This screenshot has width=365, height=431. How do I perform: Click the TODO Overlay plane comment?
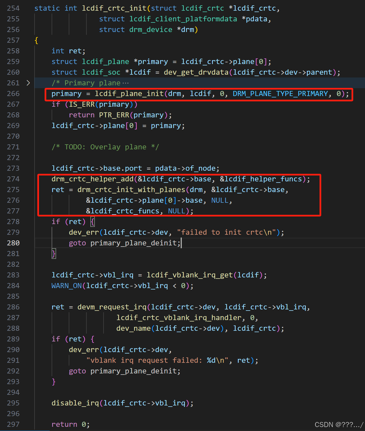point(105,147)
